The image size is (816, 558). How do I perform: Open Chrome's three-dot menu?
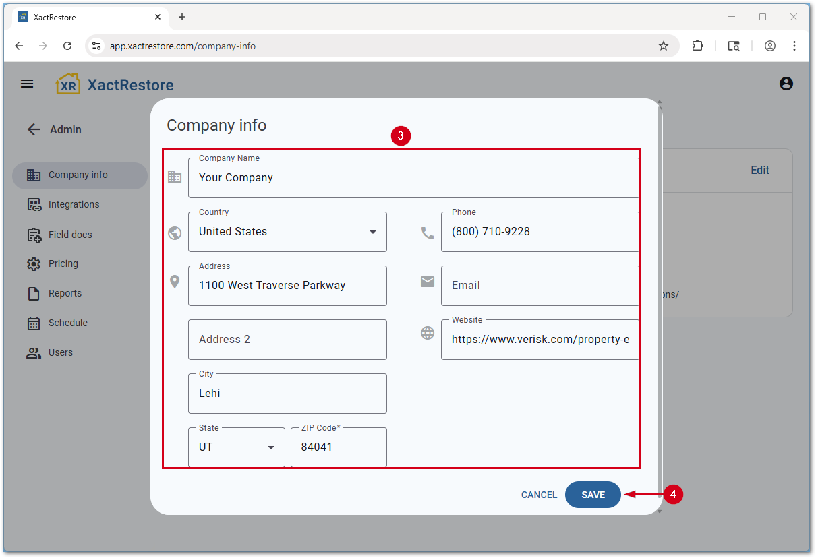(794, 46)
